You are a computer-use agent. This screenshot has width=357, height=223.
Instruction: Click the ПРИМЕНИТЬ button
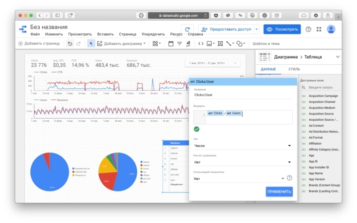(279, 192)
